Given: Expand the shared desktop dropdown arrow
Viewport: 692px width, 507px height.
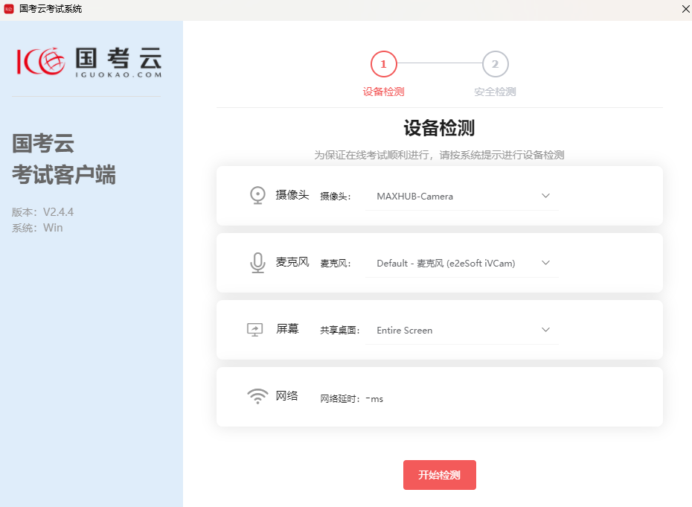Looking at the screenshot, I should [x=545, y=330].
